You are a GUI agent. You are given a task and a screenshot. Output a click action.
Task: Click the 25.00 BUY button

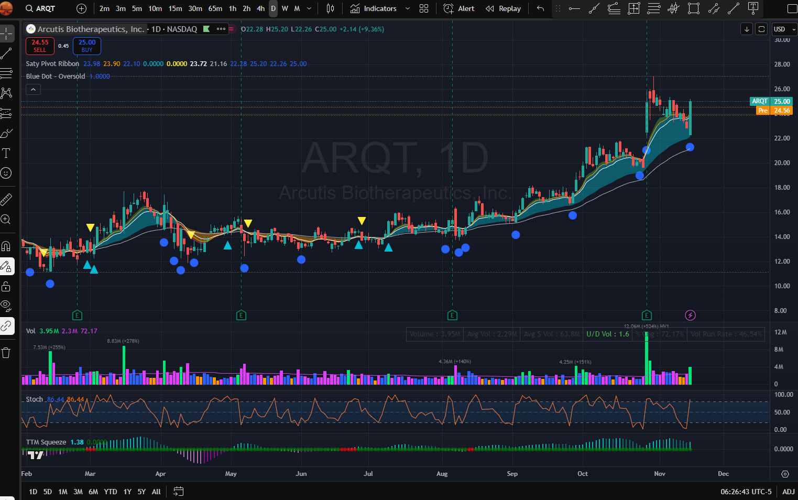click(87, 46)
